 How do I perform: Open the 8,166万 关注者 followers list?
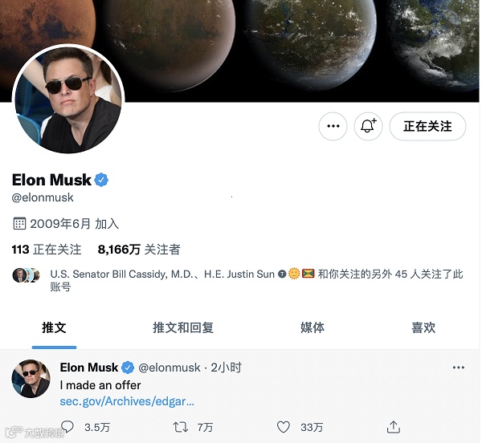coord(139,250)
